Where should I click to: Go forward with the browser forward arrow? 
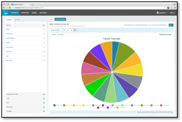7,8
